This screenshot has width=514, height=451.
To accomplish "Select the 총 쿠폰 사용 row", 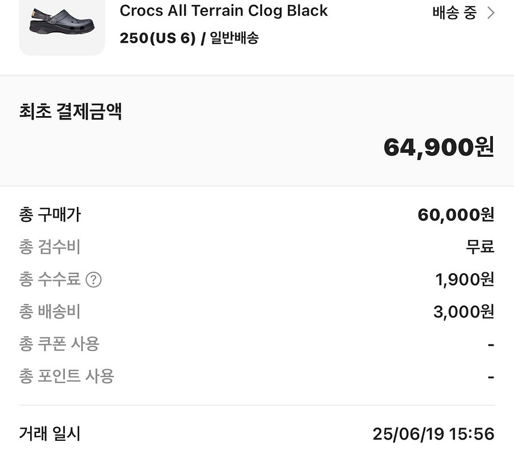I will click(257, 344).
